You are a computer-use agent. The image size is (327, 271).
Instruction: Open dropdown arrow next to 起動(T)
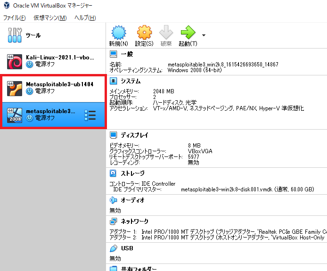pos(204,35)
